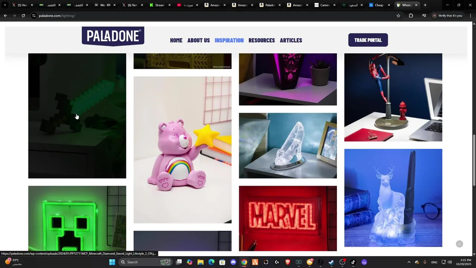Click the page vertical scrollbar thumb

pyautogui.click(x=474, y=160)
